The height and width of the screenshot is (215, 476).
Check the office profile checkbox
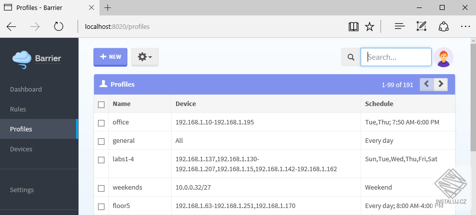(x=101, y=122)
